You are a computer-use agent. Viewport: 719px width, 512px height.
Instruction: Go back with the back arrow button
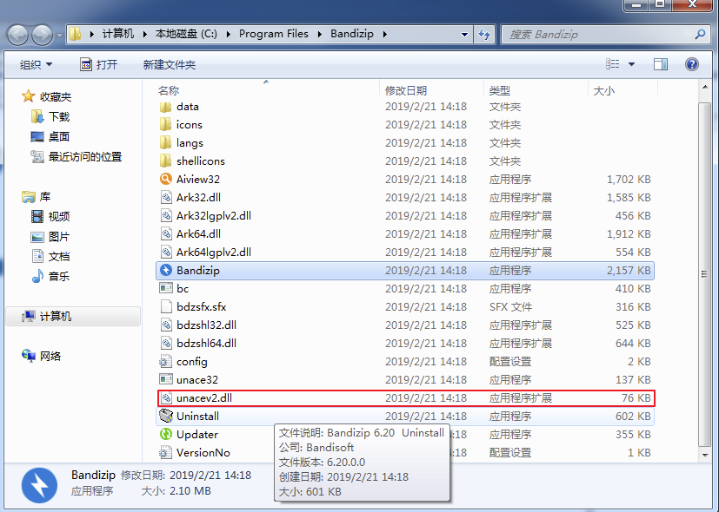click(18, 36)
